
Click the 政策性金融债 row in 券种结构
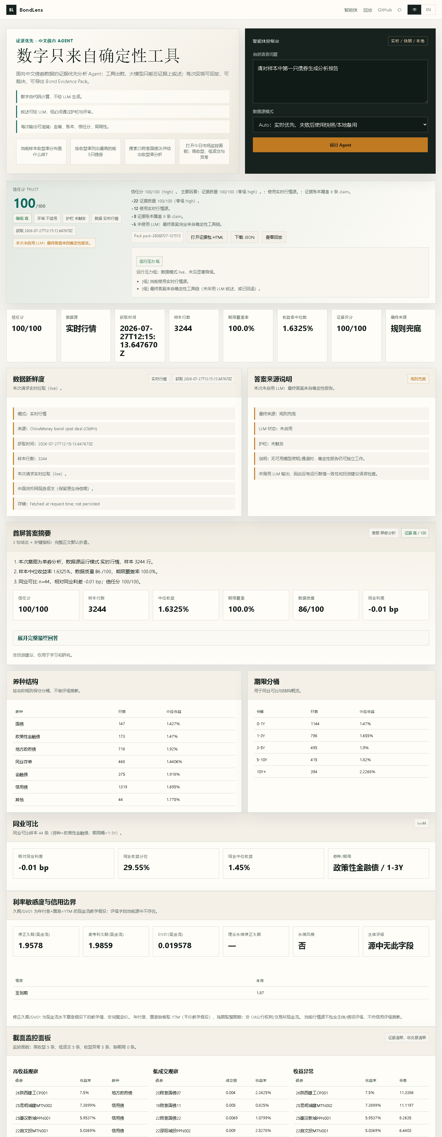(x=124, y=737)
